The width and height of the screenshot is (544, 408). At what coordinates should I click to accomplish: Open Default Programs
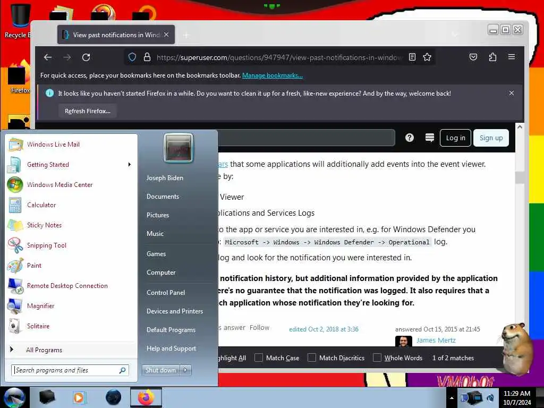point(171,329)
